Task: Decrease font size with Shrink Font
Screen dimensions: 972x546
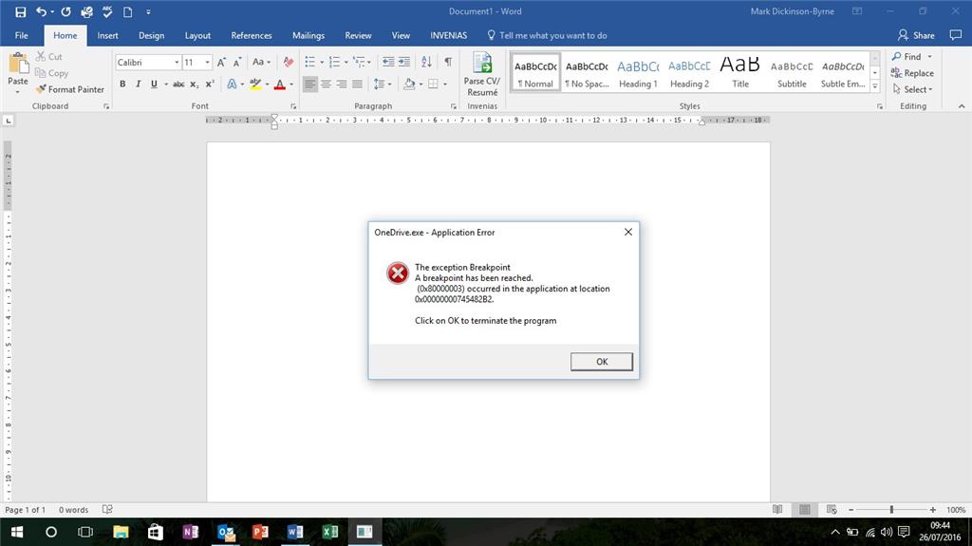Action: [236, 62]
